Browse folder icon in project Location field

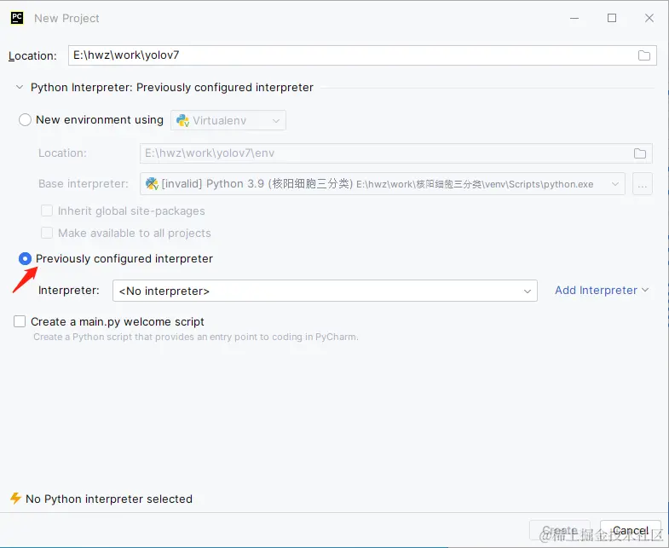643,55
